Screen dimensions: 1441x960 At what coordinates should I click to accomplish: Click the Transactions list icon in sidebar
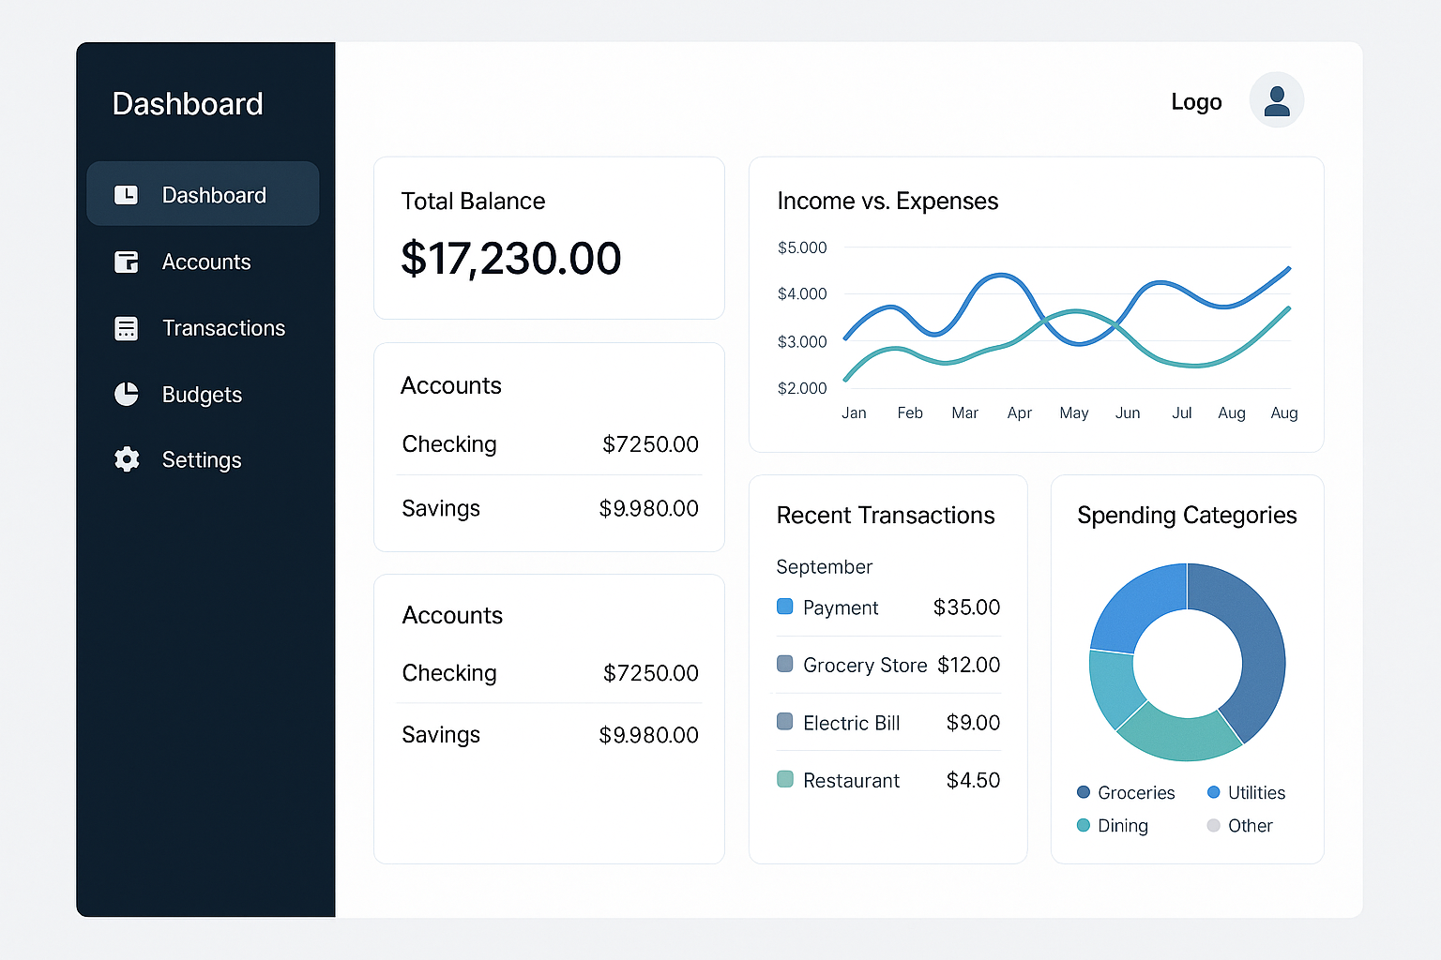click(x=126, y=328)
